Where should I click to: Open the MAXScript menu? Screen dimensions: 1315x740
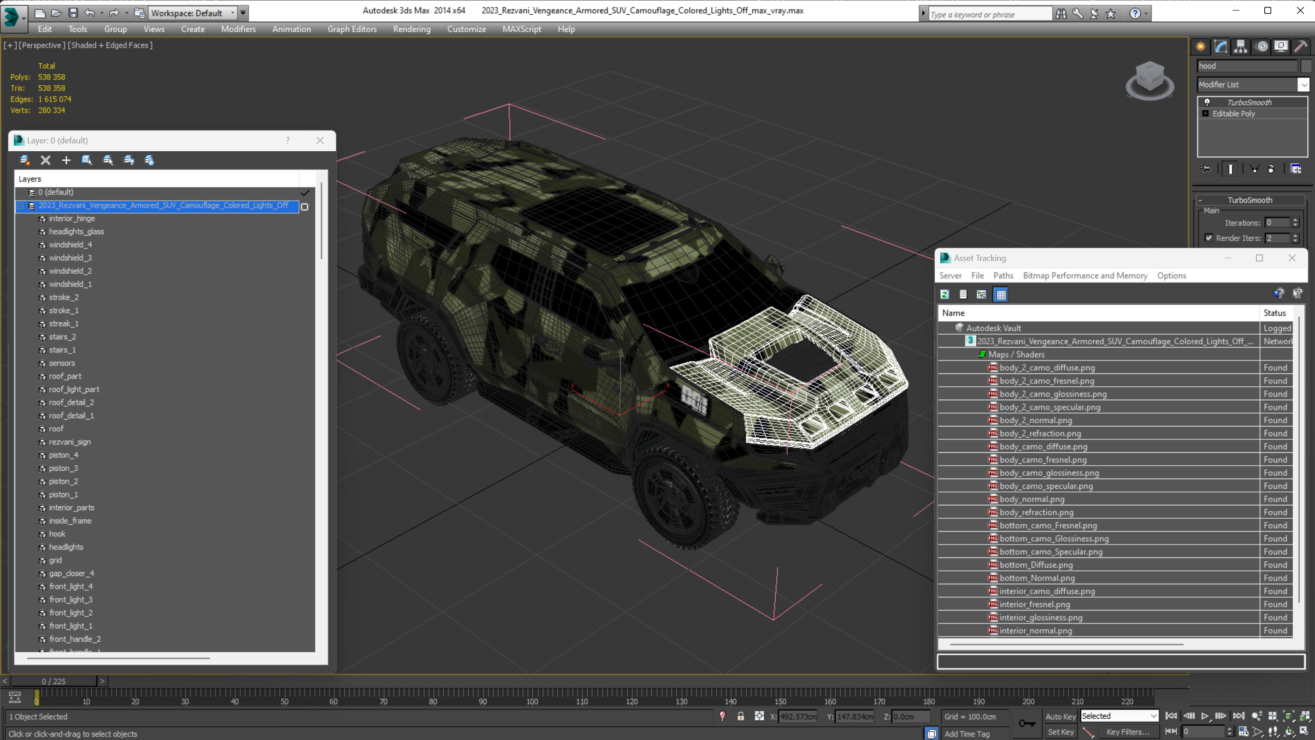[521, 29]
